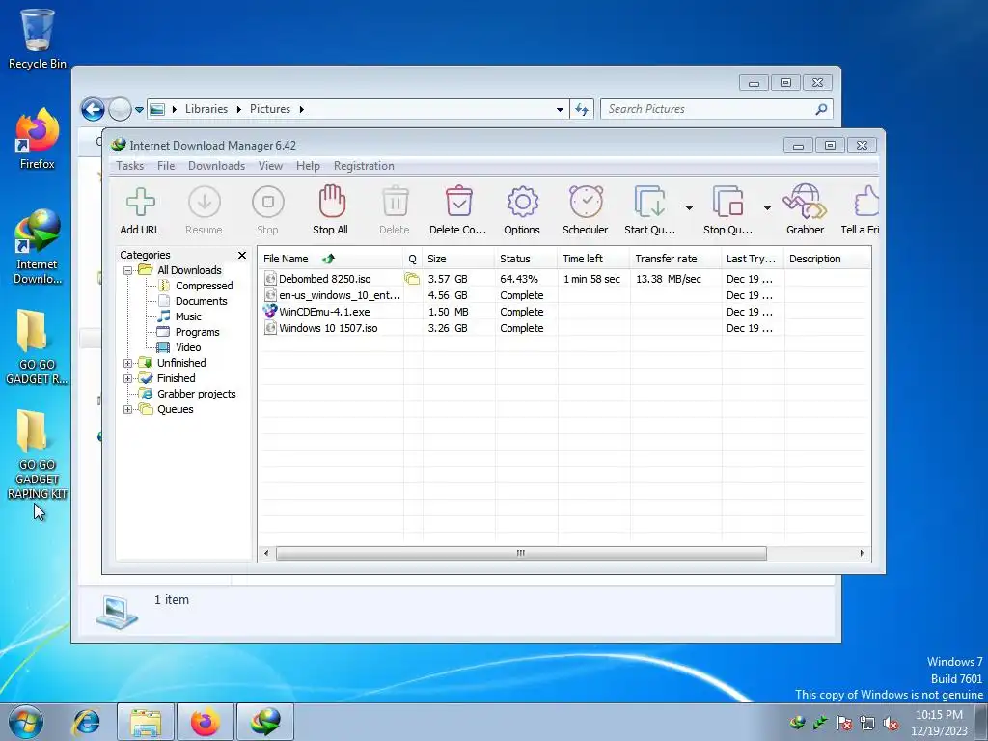Stop all downloads with the Stop All icon
The height and width of the screenshot is (741, 988).
[332, 202]
